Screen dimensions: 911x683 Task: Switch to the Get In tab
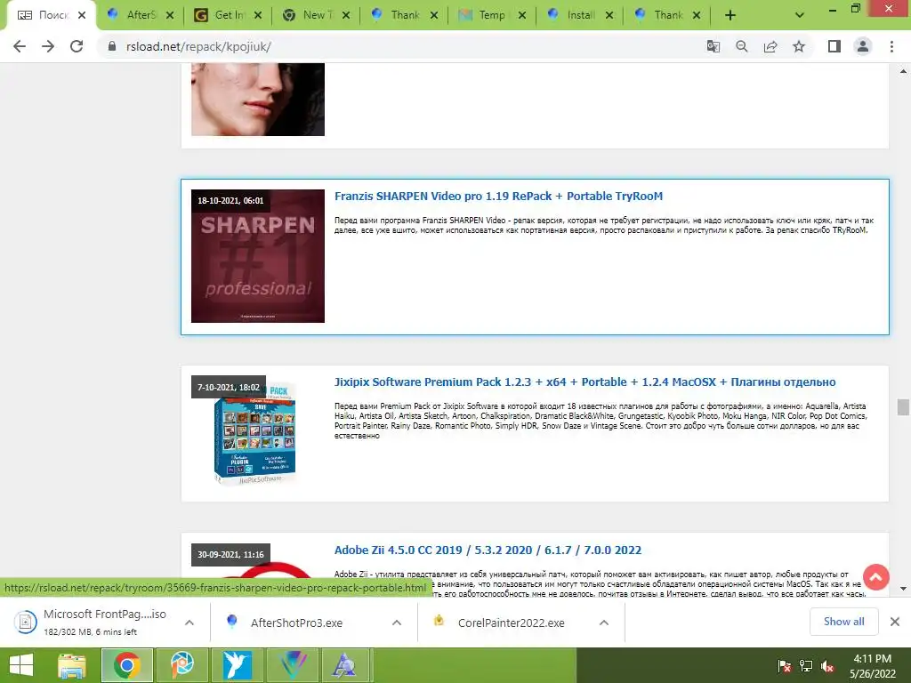point(228,16)
